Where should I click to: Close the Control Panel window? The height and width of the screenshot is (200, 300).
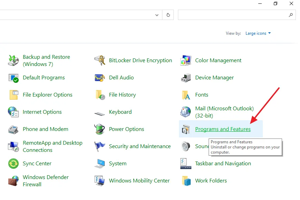291,3
